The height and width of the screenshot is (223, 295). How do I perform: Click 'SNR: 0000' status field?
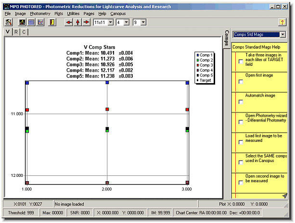coord(80,213)
